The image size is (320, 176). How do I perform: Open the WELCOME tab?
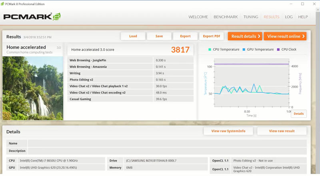(x=198, y=17)
